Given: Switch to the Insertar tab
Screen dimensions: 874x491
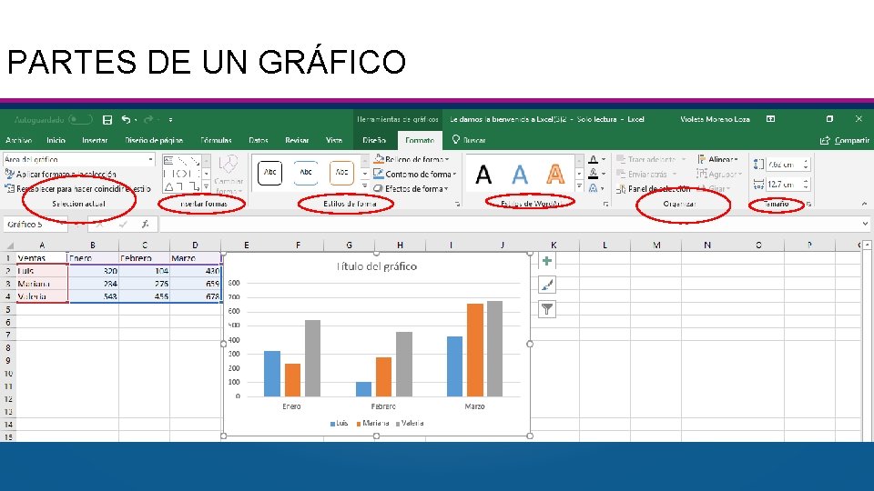Looking at the screenshot, I should (95, 140).
